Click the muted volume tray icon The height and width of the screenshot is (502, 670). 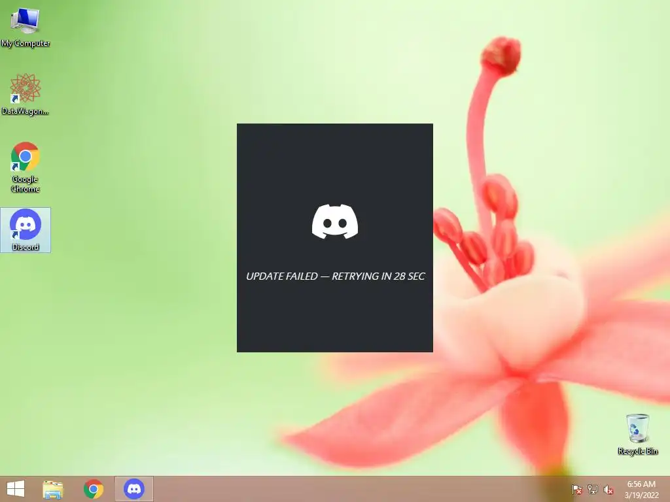608,490
